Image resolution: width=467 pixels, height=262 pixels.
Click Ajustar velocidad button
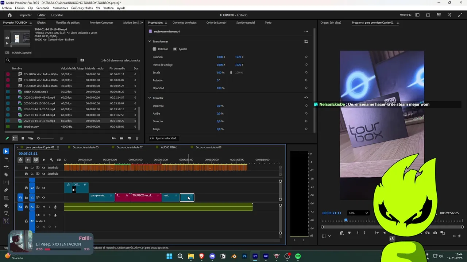pyautogui.click(x=164, y=138)
